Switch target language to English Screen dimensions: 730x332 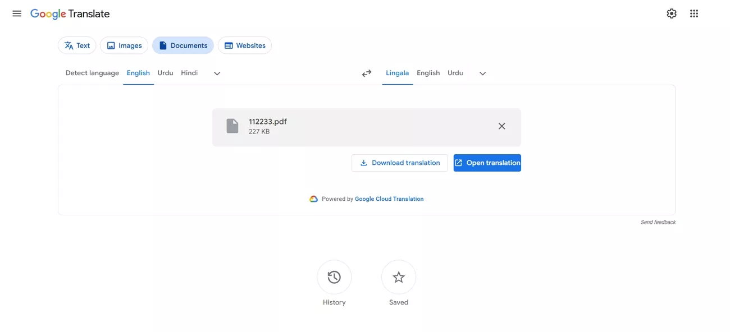point(428,73)
